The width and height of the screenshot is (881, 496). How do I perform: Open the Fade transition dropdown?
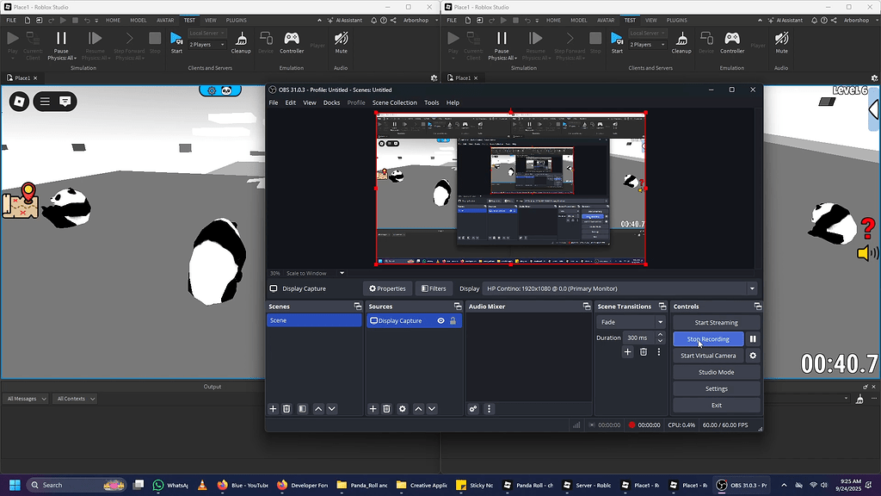[632, 320]
